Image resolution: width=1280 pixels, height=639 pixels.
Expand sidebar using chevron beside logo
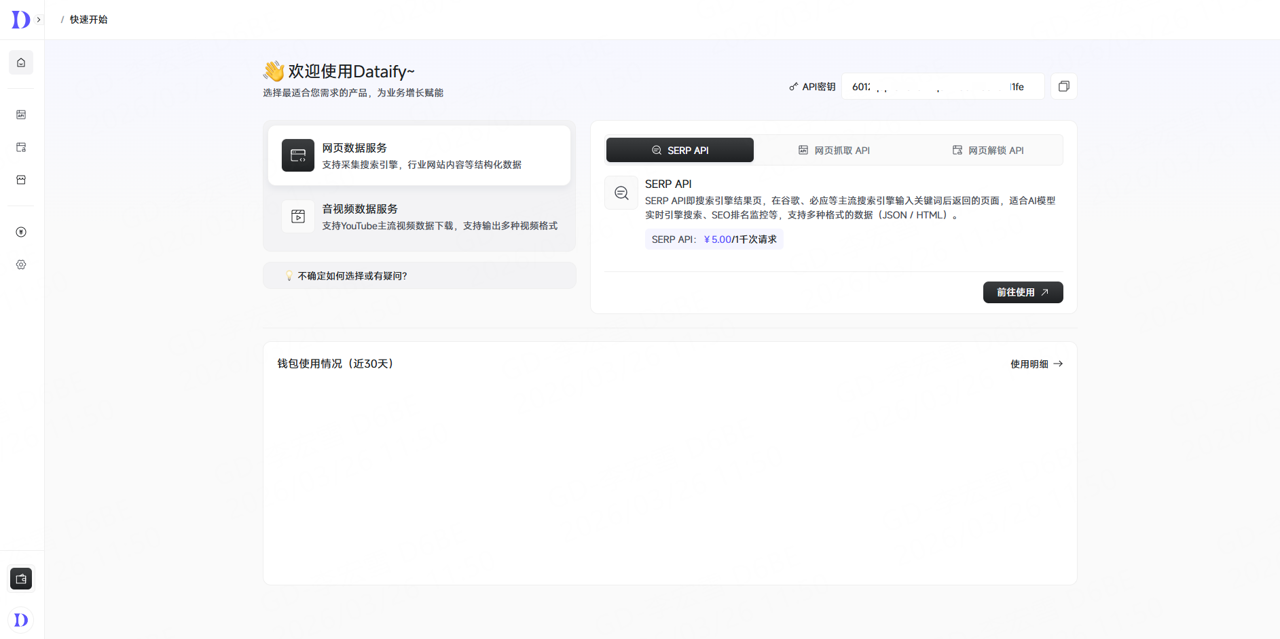39,20
